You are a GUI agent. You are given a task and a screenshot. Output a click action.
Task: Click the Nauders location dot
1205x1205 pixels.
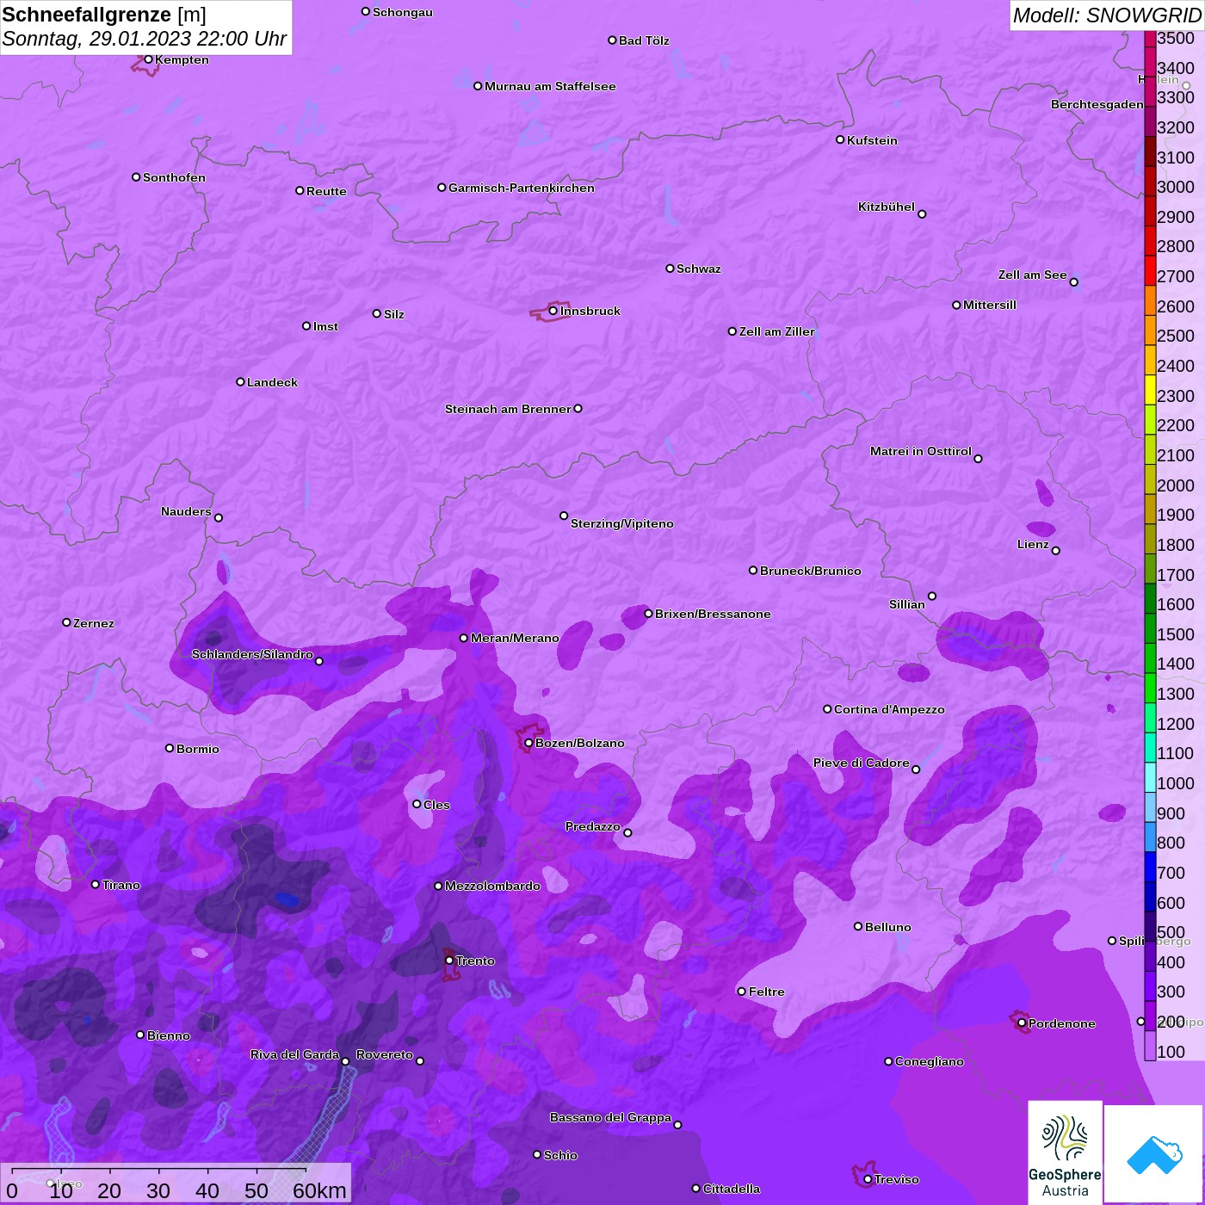tap(219, 518)
